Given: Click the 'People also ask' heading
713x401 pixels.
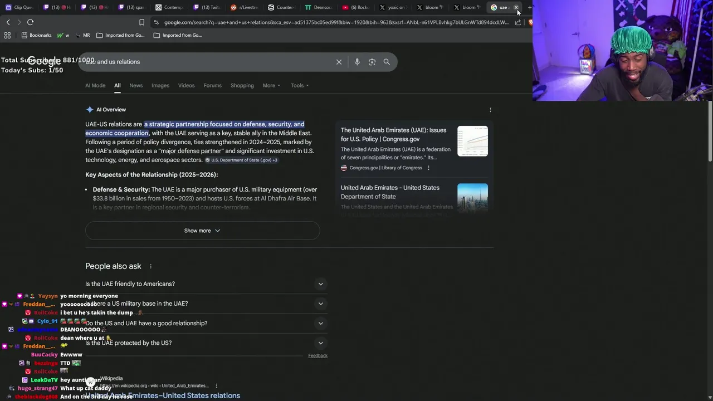Looking at the screenshot, I should [113, 266].
